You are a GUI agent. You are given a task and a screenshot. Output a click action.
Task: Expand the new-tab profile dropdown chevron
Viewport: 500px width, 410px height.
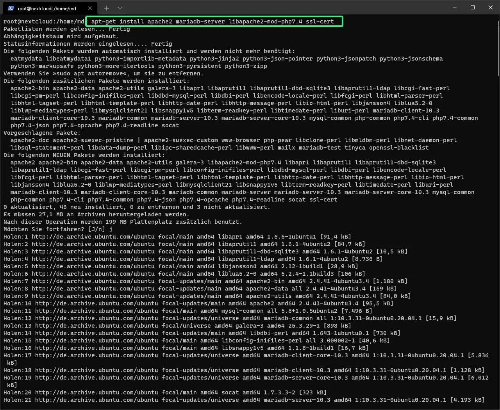tap(120, 8)
